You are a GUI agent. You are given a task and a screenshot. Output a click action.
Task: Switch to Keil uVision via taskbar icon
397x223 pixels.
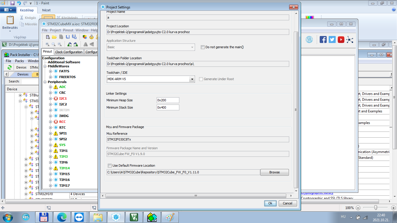(x=134, y=217)
